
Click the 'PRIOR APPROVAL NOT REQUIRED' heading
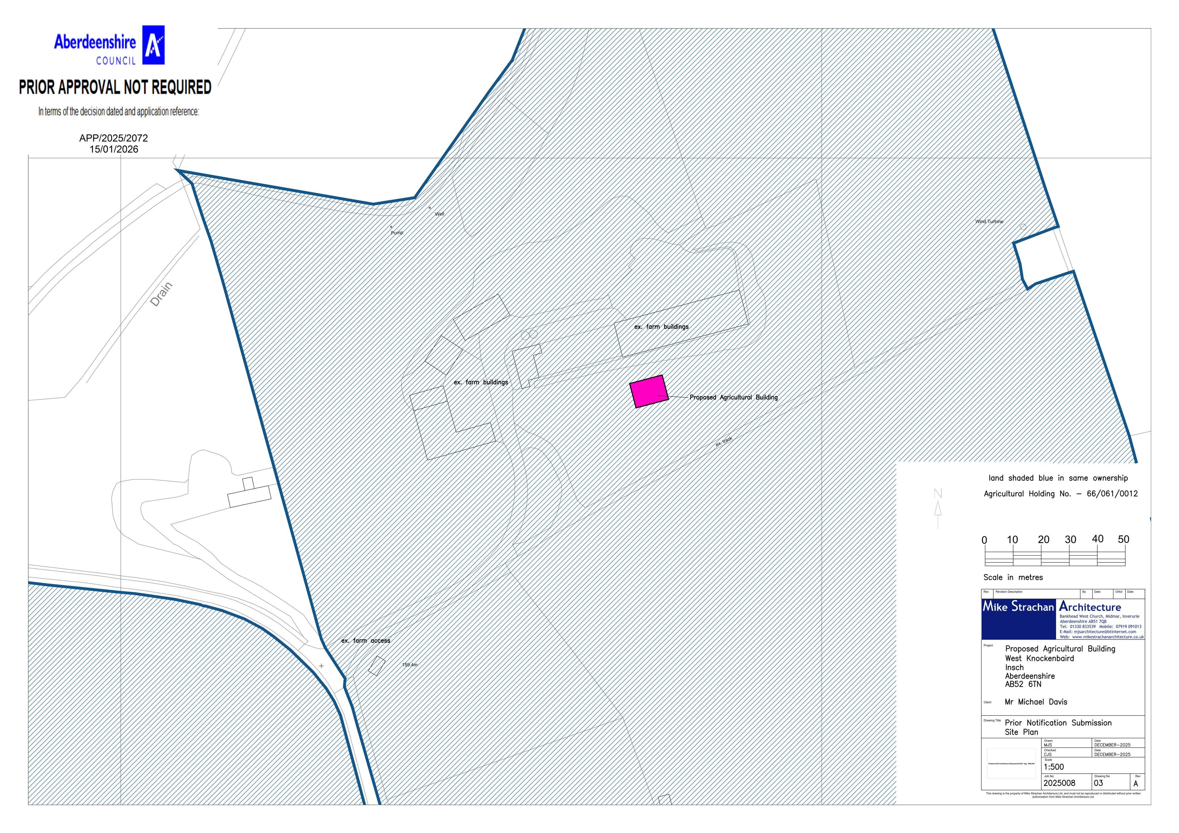click(115, 87)
